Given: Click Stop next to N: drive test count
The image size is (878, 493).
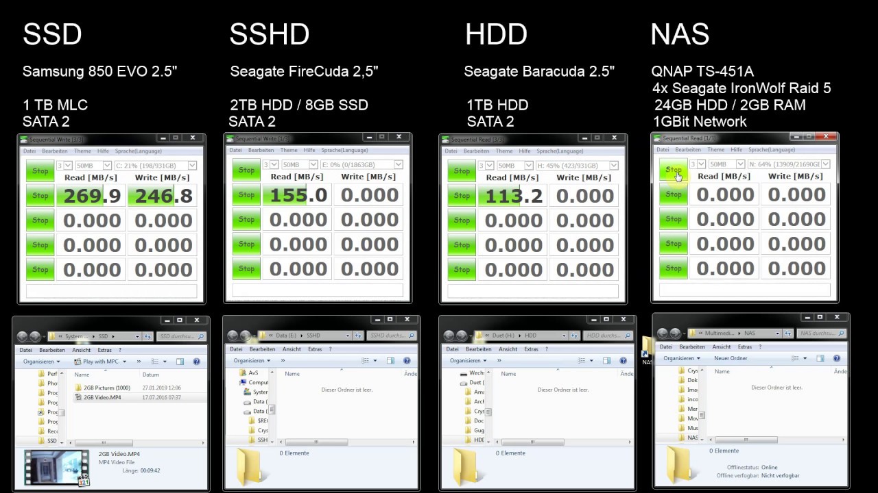Looking at the screenshot, I should tap(674, 170).
